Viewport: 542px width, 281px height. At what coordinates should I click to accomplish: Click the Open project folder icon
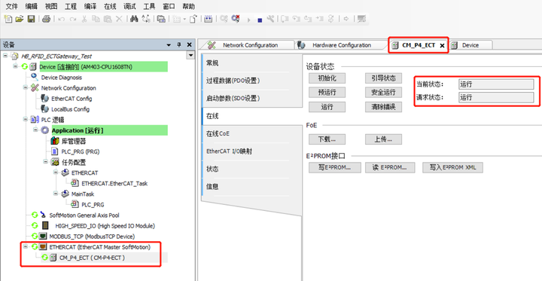(20, 19)
